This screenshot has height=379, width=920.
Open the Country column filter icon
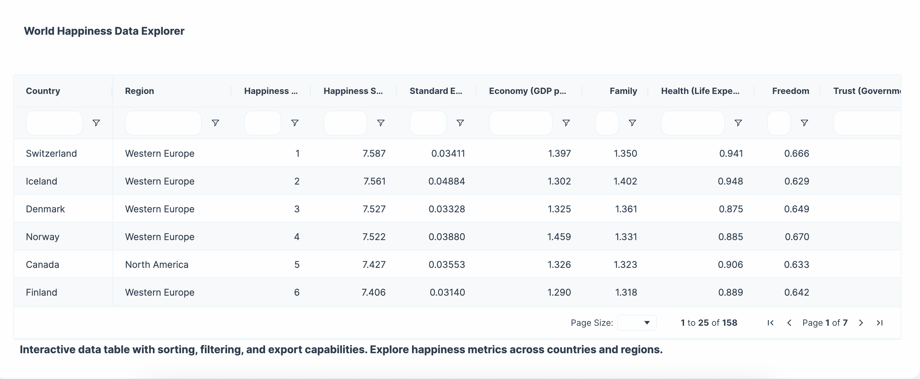tap(96, 123)
